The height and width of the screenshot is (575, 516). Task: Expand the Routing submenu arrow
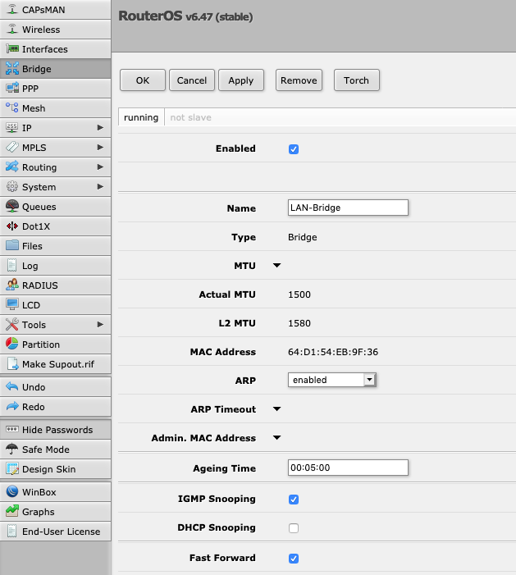[x=100, y=167]
